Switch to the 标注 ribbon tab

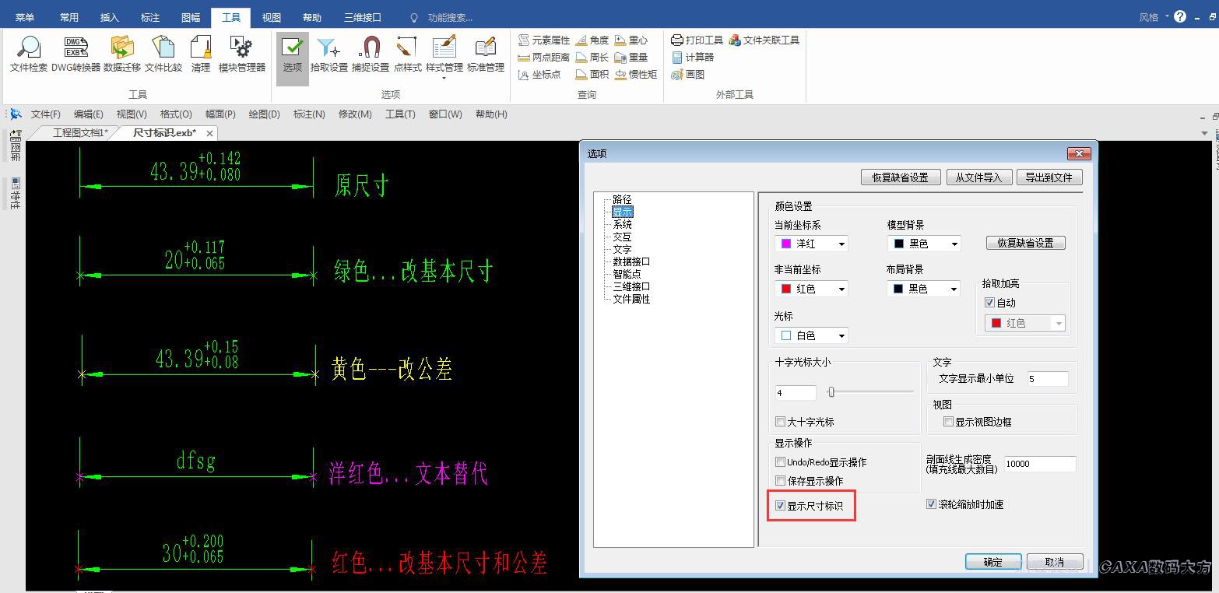pyautogui.click(x=150, y=17)
